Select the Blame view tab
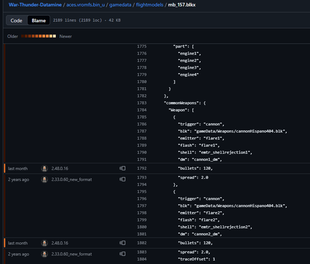 [x=38, y=20]
